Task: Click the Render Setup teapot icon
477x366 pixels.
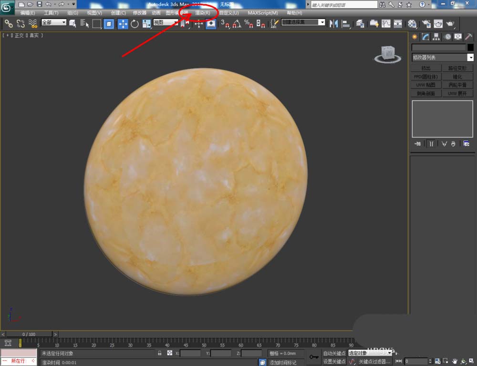Action: click(x=426, y=24)
